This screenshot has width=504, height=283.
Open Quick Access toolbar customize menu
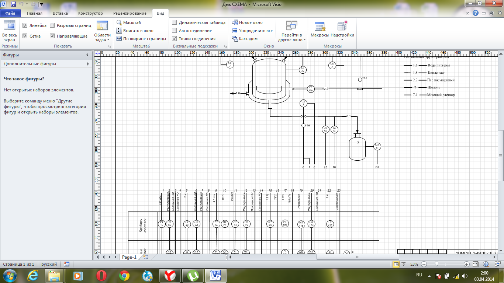click(x=41, y=5)
